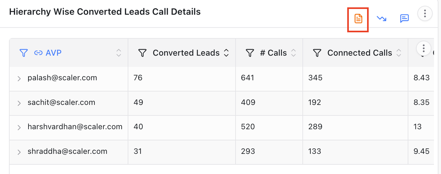Expand the sachit@scaler.com row
This screenshot has width=441, height=174.
[19, 103]
